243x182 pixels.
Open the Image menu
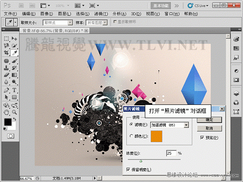click(47, 14)
